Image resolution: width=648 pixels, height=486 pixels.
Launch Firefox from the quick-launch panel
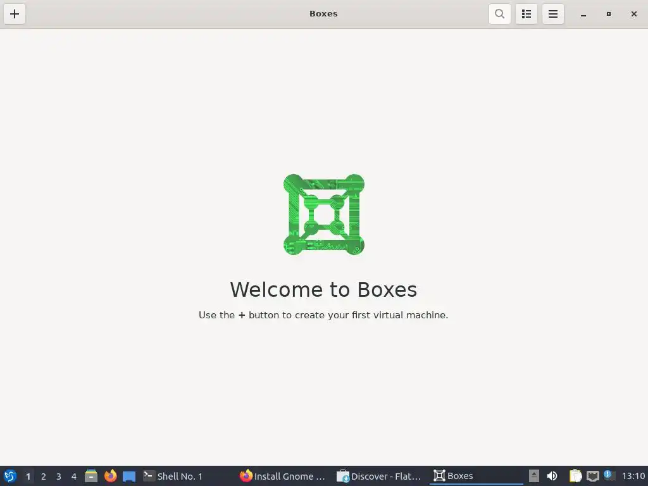tap(110, 476)
